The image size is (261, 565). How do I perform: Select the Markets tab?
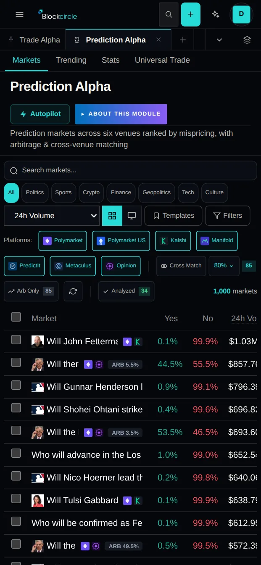coord(26,60)
